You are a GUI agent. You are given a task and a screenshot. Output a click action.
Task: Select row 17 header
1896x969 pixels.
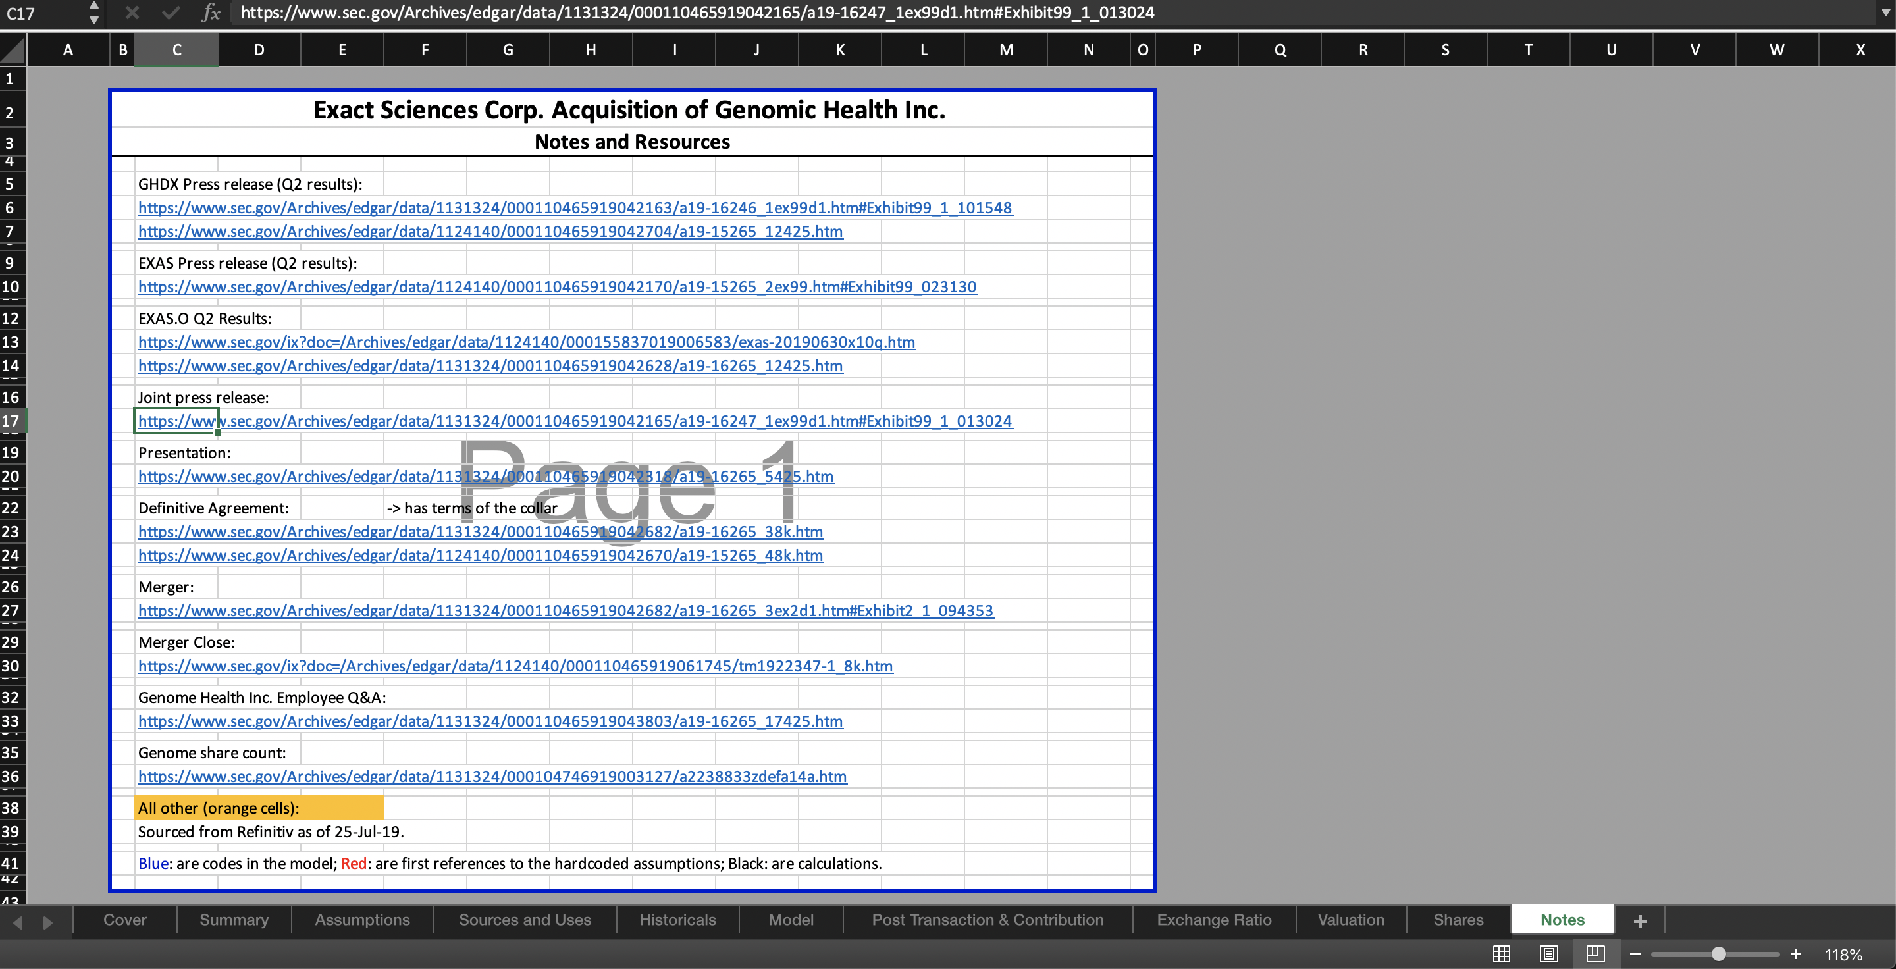[x=11, y=421]
